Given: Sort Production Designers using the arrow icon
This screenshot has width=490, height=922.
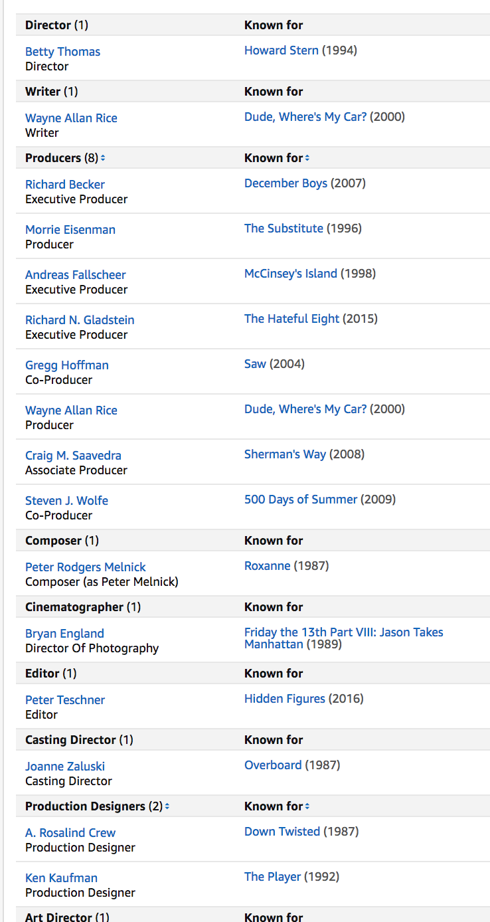Looking at the screenshot, I should point(167,806).
